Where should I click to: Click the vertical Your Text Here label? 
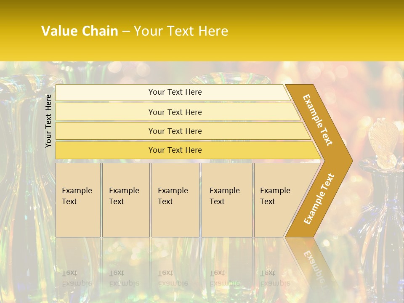pos(48,121)
